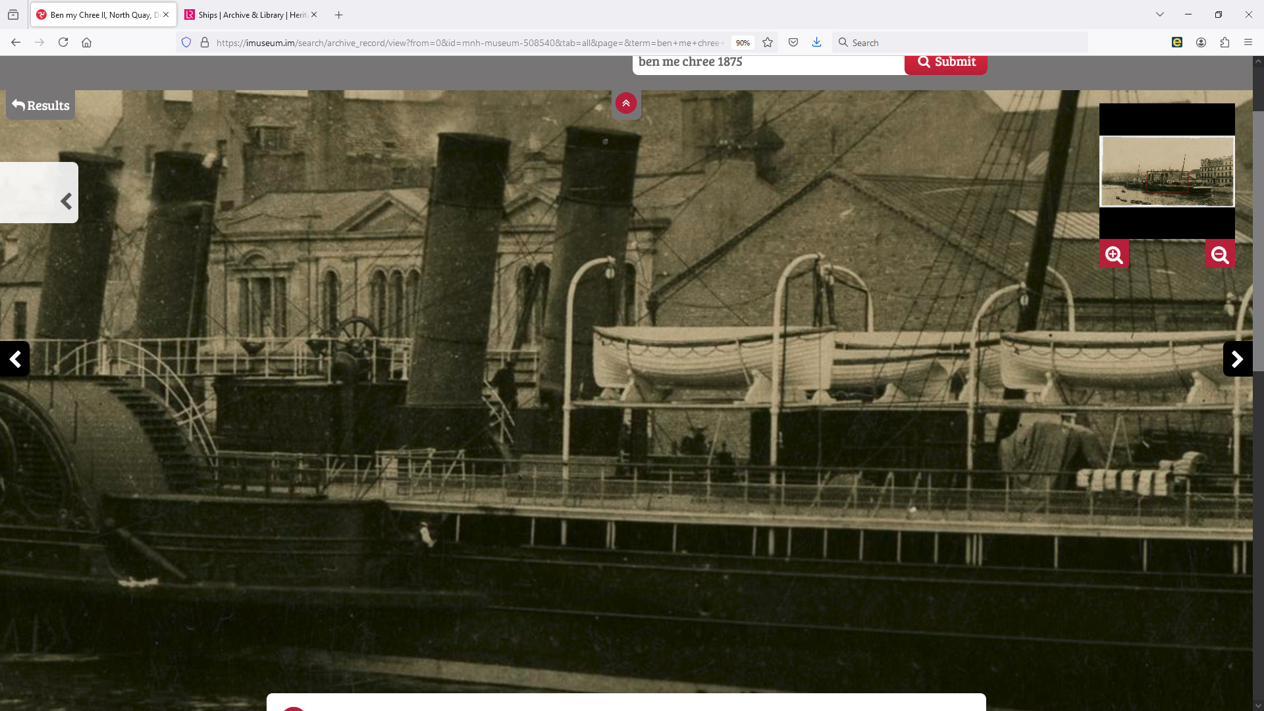
Task: Edit the 'ben me chree 1875' search field
Action: (768, 62)
